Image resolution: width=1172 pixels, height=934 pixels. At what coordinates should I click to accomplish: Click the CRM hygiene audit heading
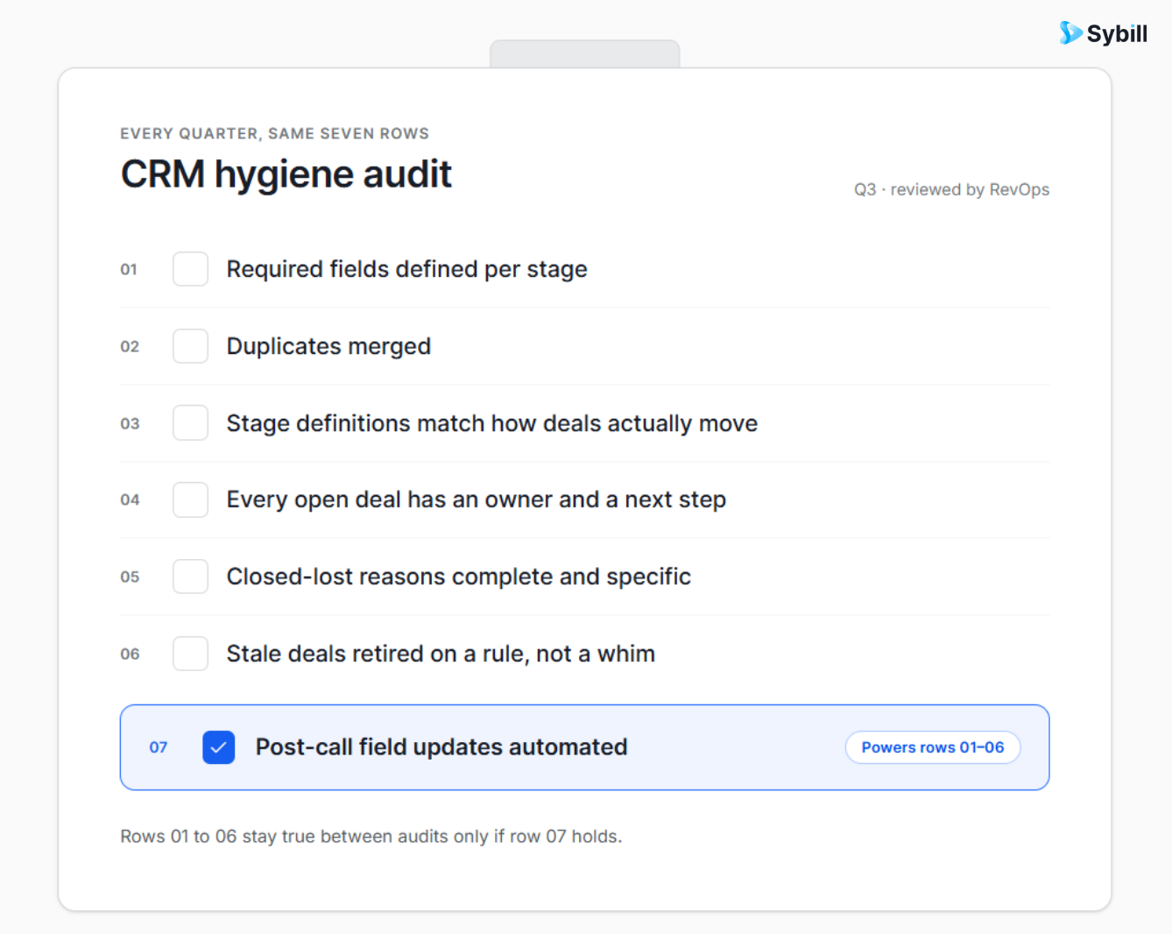click(286, 174)
